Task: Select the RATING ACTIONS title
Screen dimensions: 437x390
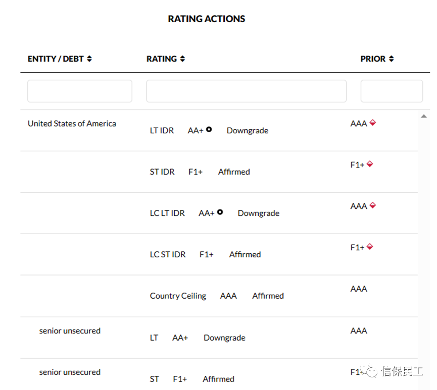Action: 207,19
